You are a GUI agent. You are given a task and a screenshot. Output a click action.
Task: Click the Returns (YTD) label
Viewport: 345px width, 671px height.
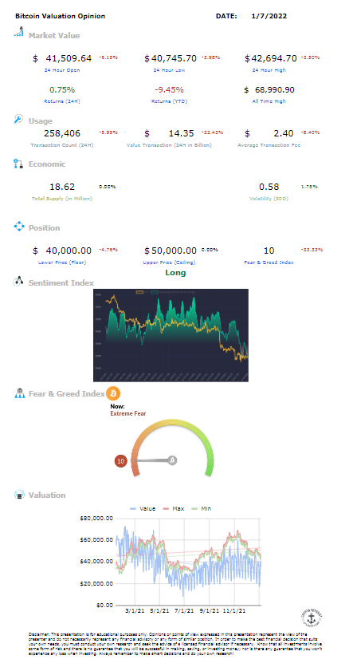point(169,101)
